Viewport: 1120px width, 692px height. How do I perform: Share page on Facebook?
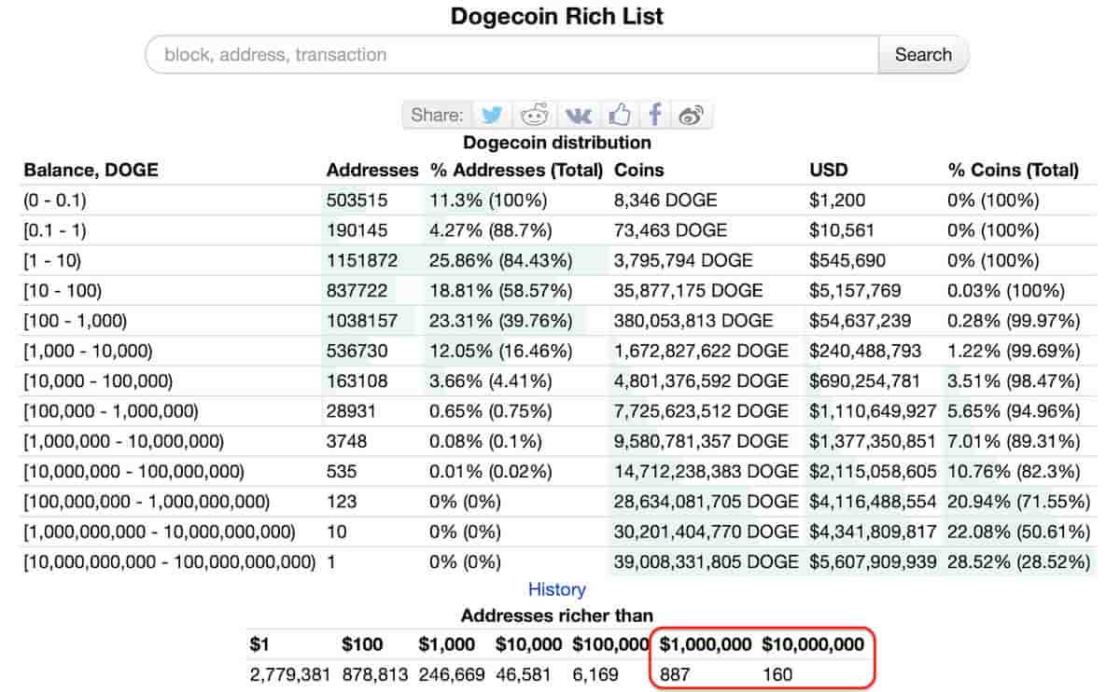(x=655, y=115)
